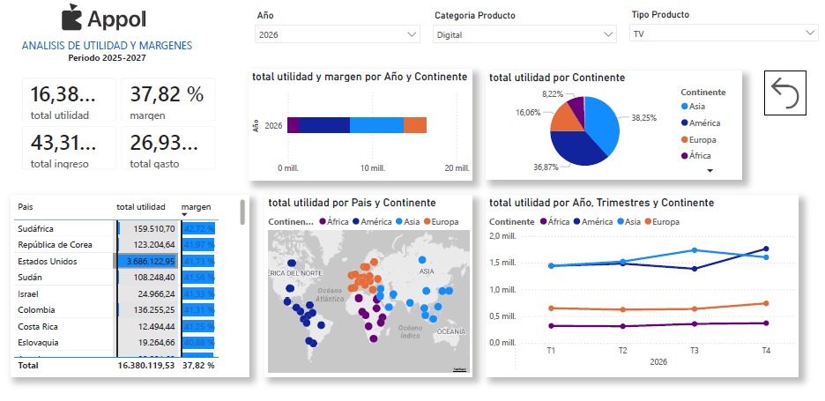
Task: Click África dot in line chart legend
Action: [x=545, y=221]
